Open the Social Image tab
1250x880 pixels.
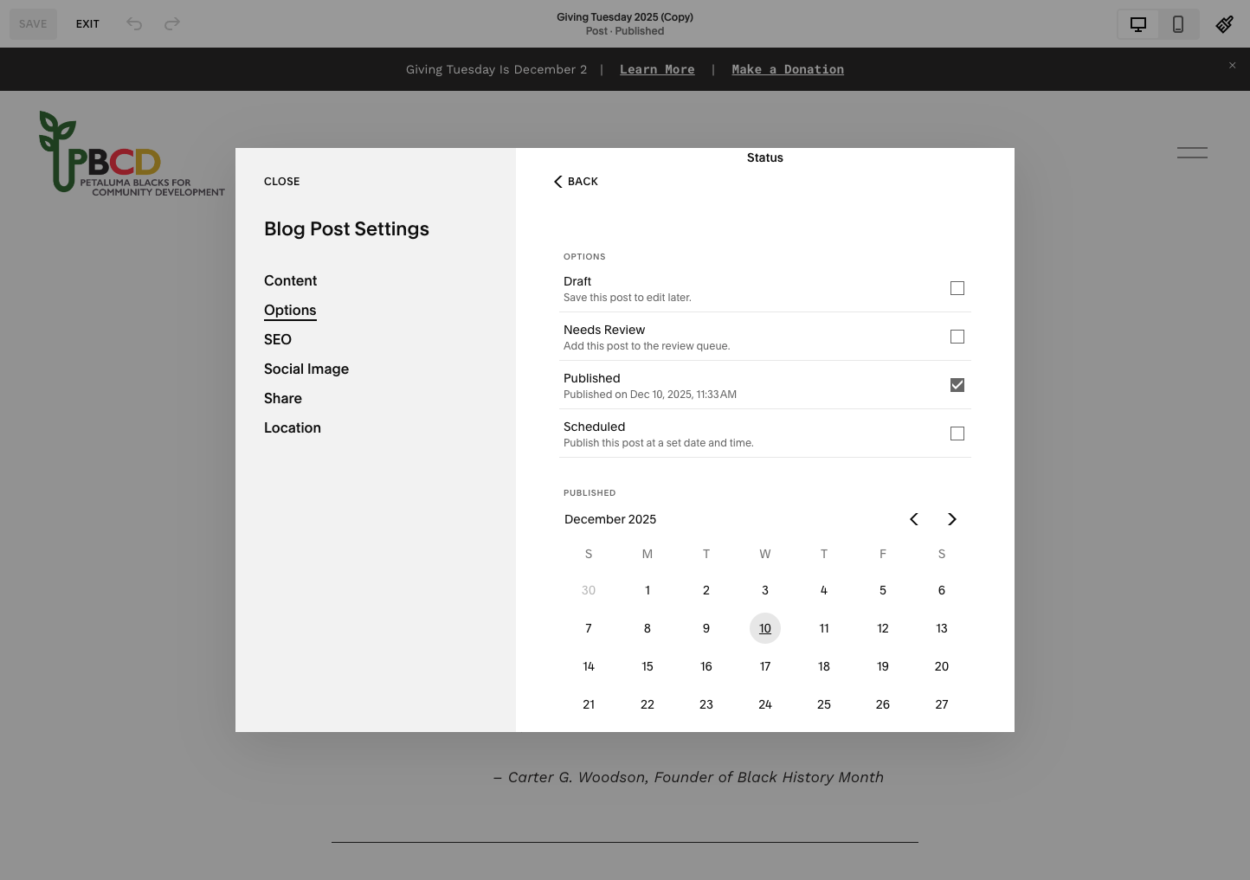[306, 369]
